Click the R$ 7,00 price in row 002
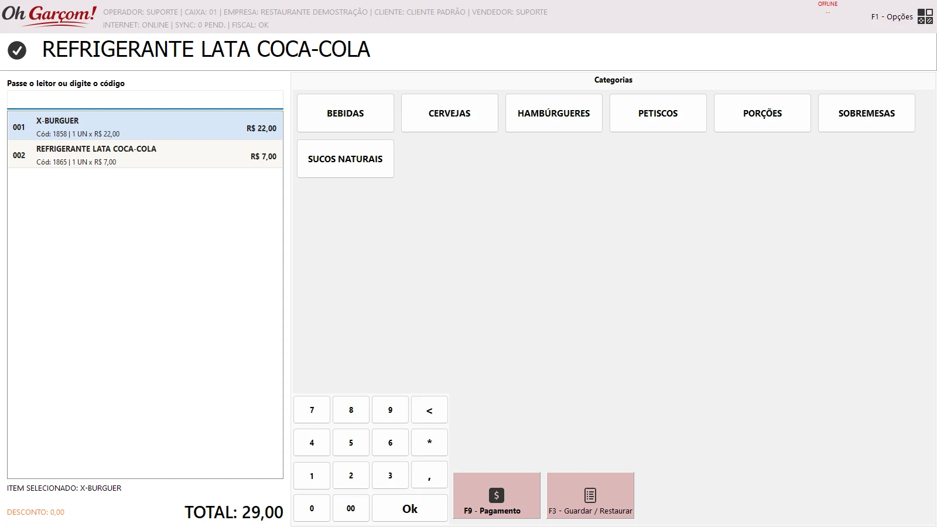 (x=264, y=156)
